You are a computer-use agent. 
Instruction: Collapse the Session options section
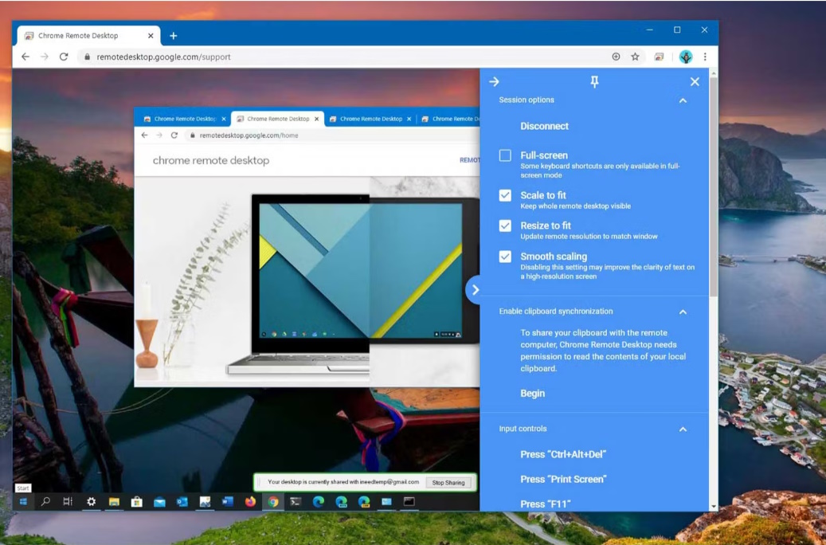coord(683,100)
